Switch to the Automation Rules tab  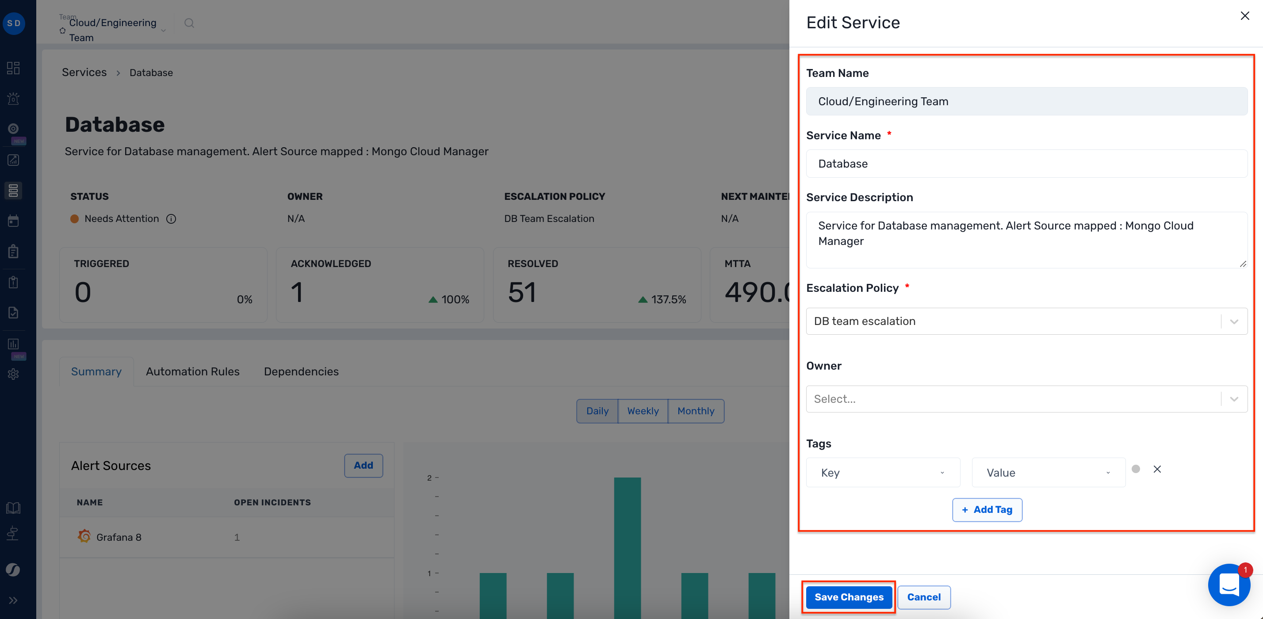coord(193,371)
